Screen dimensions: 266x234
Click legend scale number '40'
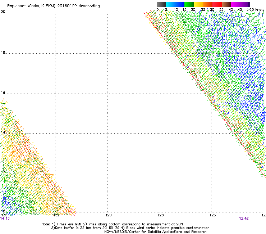coord(231,10)
